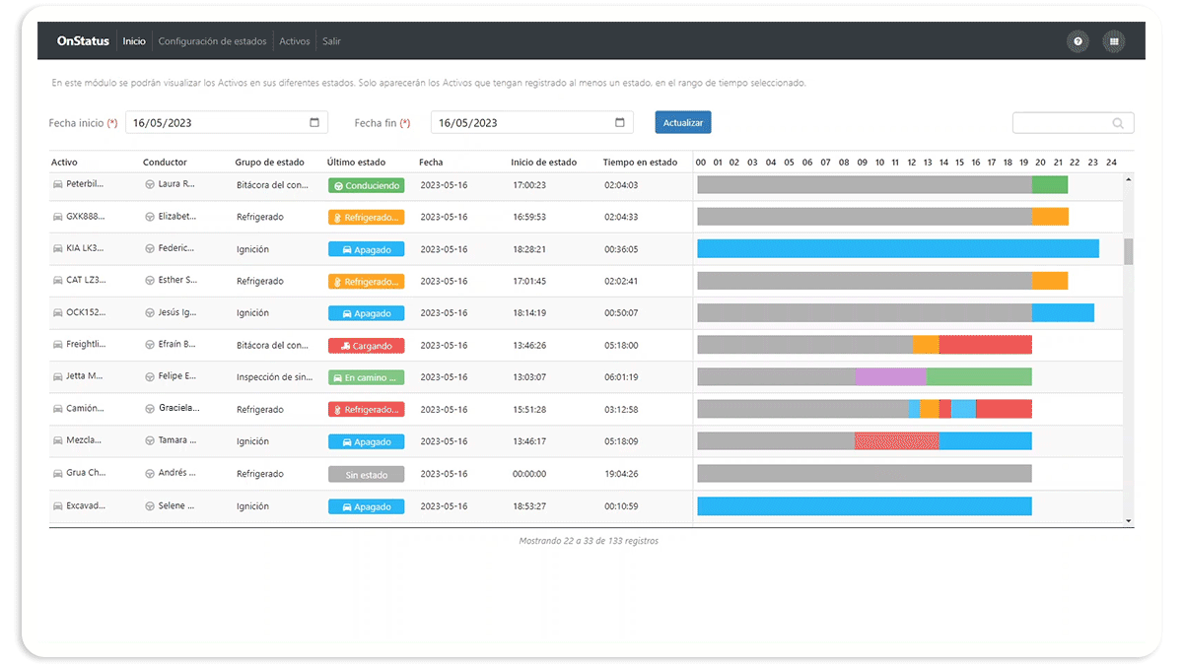
Task: Select the Salir menu option
Action: pos(331,41)
